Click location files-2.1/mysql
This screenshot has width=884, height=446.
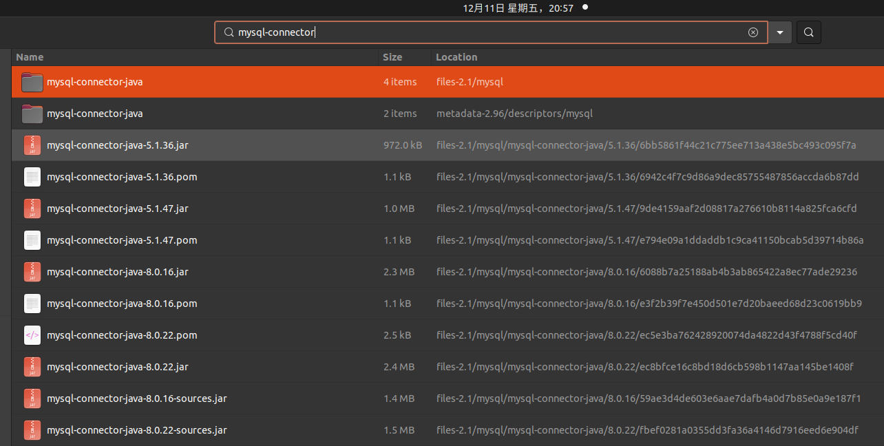click(x=470, y=82)
